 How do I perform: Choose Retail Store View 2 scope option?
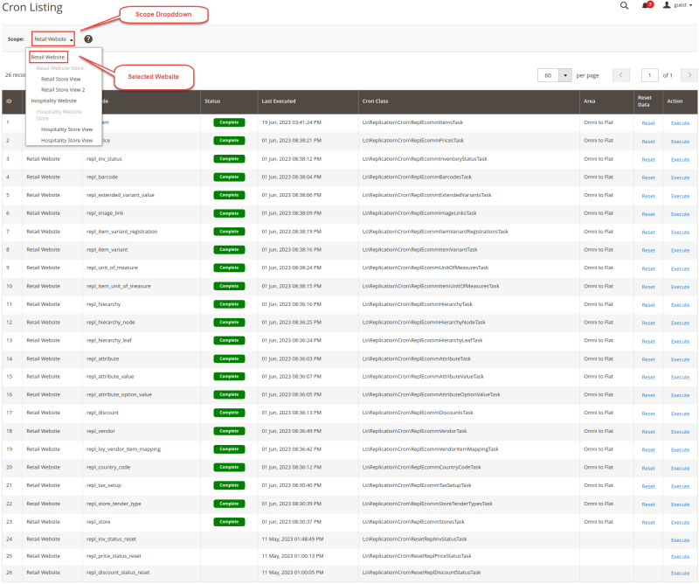[63, 90]
